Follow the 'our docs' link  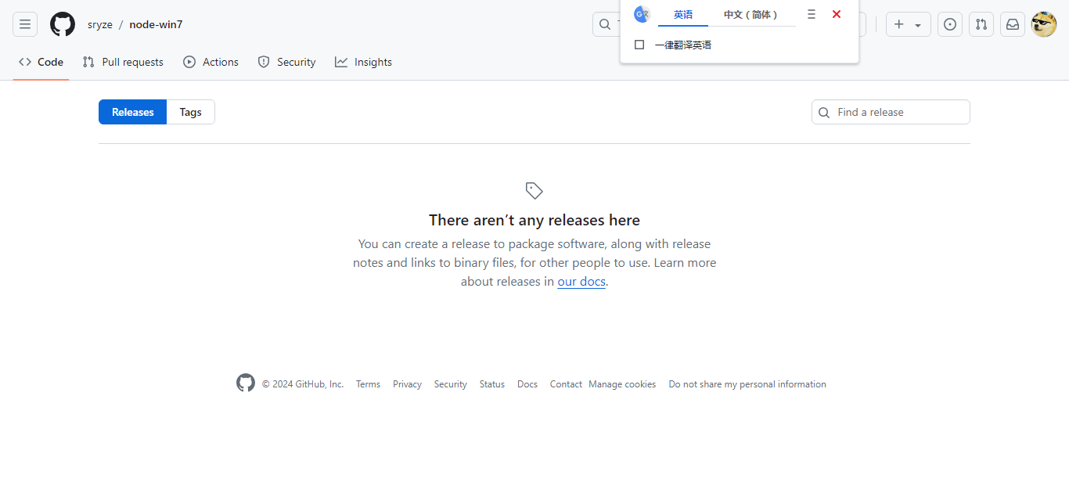click(581, 282)
